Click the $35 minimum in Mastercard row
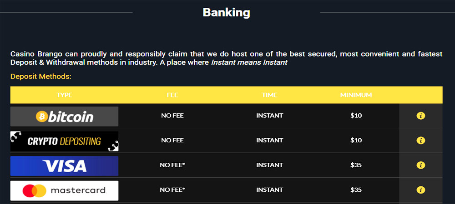Image resolution: width=455 pixels, height=204 pixels. click(356, 190)
